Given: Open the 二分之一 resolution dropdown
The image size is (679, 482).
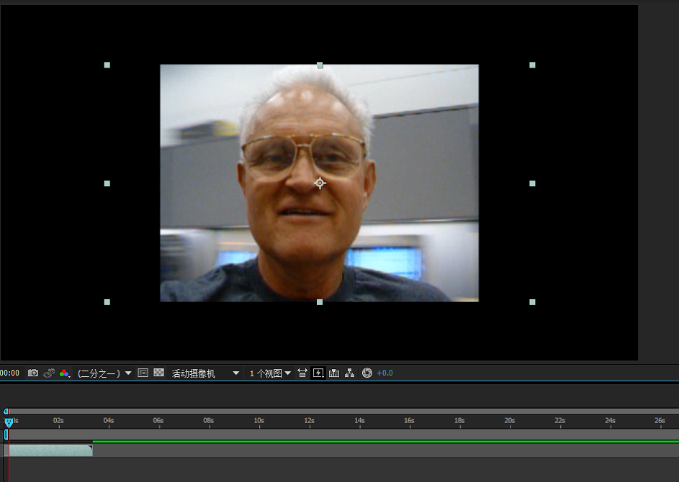Looking at the screenshot, I should coord(104,373).
